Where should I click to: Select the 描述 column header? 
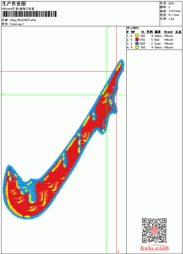[158, 32]
